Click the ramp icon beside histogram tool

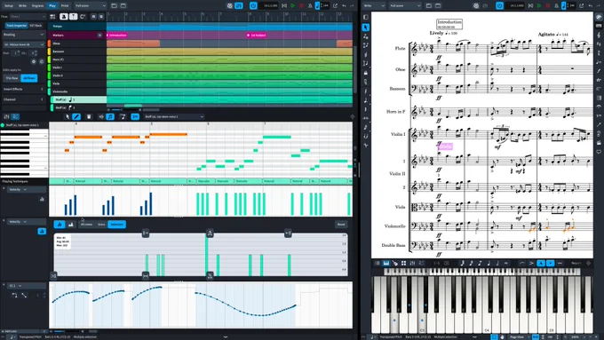click(70, 224)
